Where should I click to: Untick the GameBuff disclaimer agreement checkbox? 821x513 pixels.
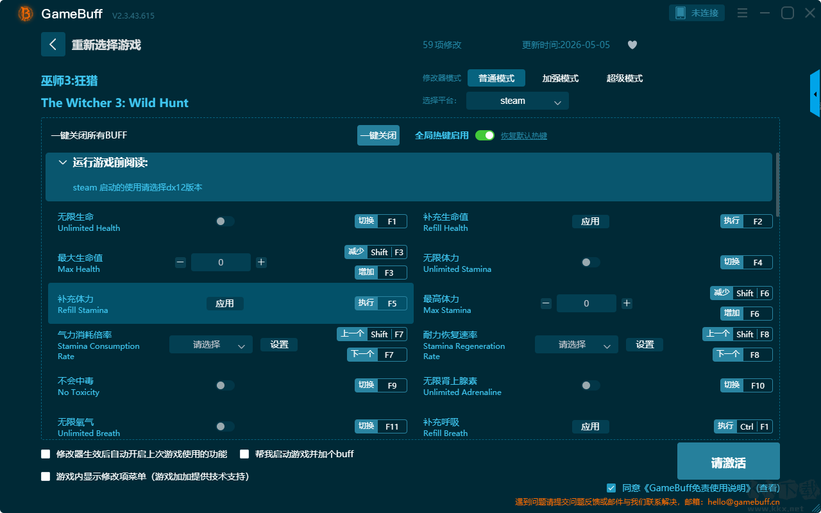click(611, 488)
